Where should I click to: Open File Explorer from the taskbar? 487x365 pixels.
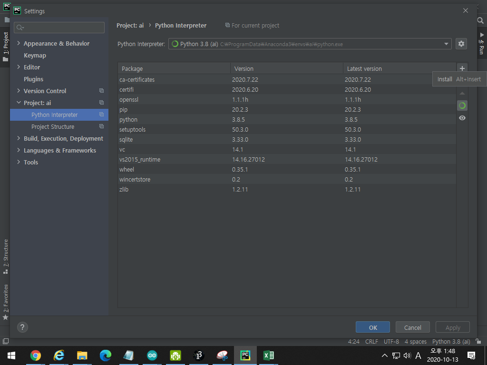pyautogui.click(x=82, y=355)
